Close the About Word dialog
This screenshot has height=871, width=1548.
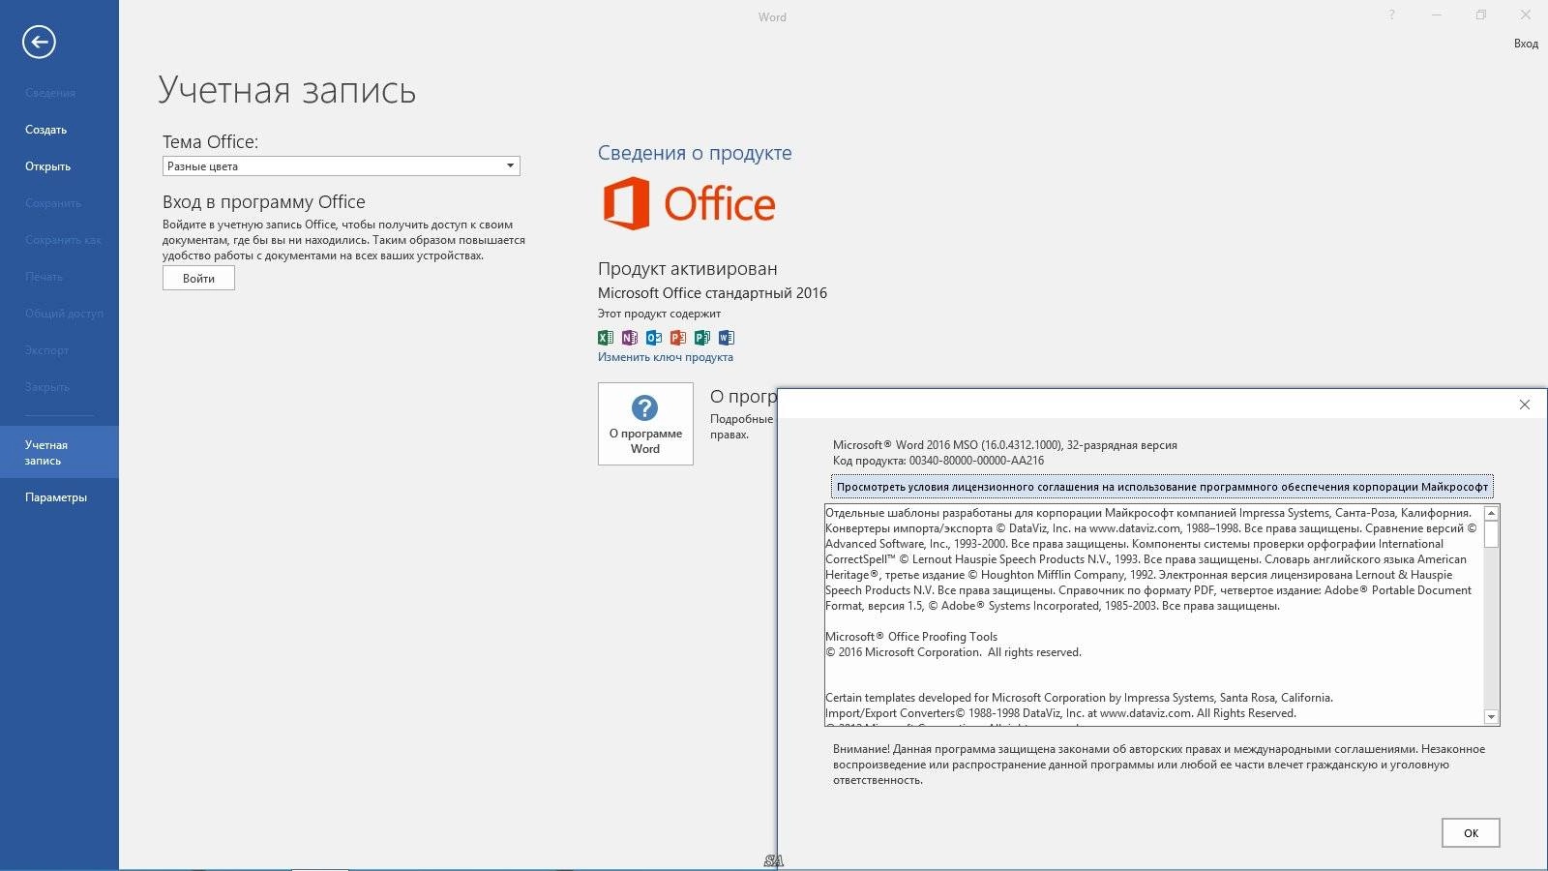[x=1524, y=405]
